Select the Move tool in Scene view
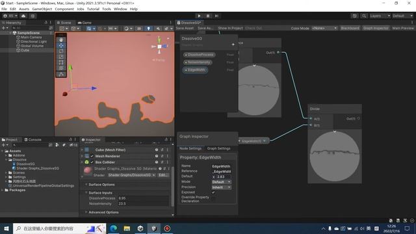The width and height of the screenshot is (416, 234). click(61, 45)
